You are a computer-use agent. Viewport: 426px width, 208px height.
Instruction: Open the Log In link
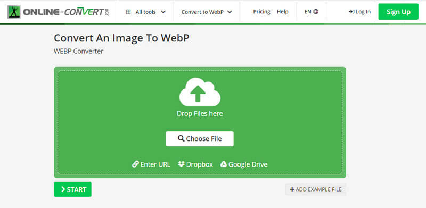coord(360,12)
